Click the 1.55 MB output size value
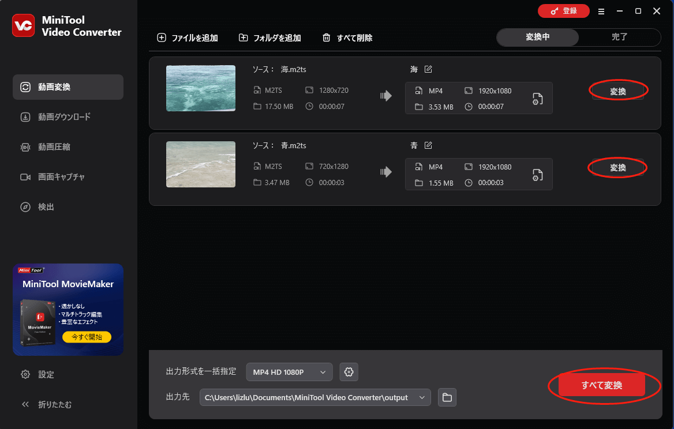The image size is (674, 429). click(x=441, y=183)
